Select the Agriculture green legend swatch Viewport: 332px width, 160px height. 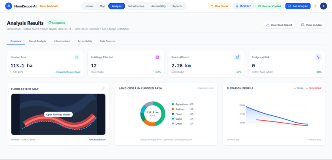tap(173, 104)
